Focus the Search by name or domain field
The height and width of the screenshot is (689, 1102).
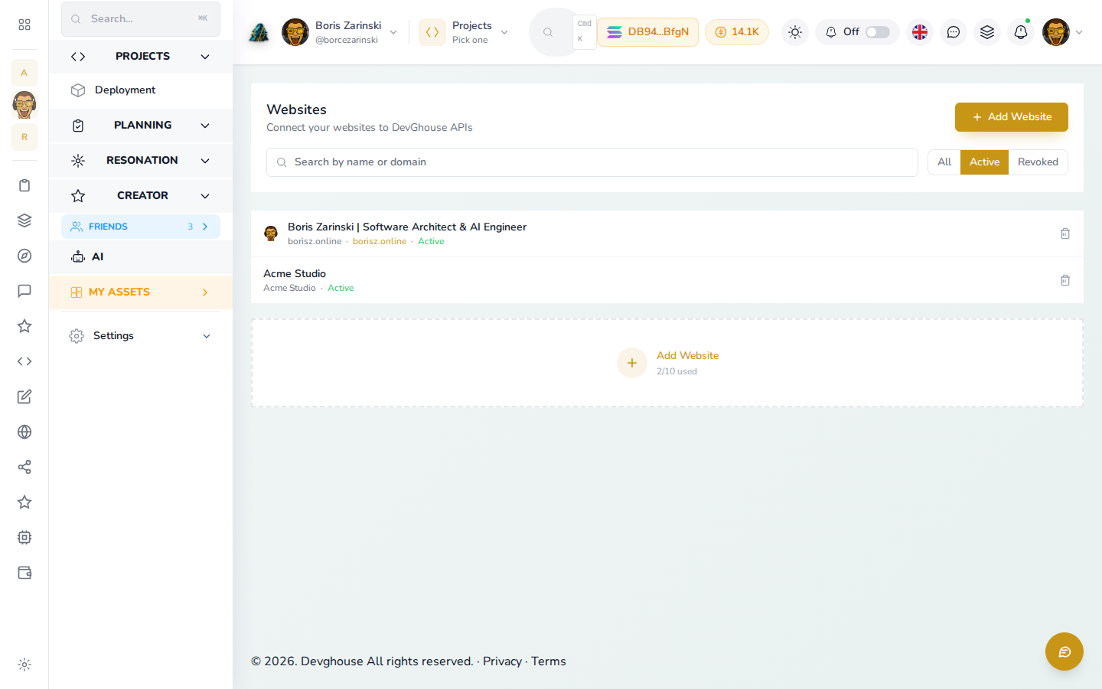point(592,162)
